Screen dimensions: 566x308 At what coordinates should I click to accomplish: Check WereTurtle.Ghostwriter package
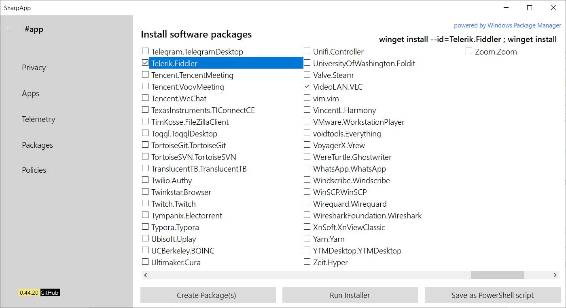(307, 157)
